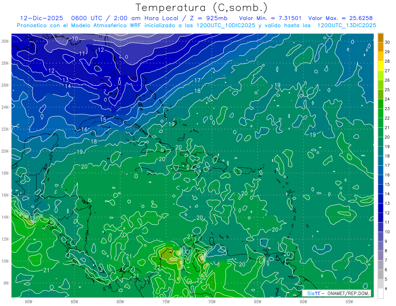Click the contour label 11 on the map
This screenshot has width=396, height=306.
(x=82, y=53)
